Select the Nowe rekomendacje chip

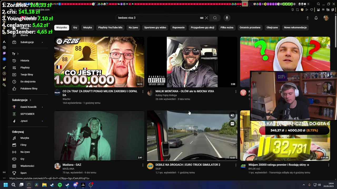[295, 28]
